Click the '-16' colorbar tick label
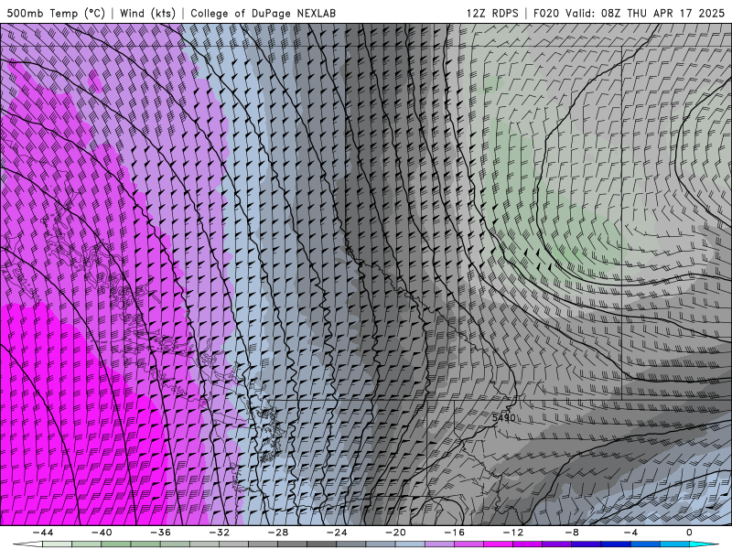Image resolution: width=732 pixels, height=549 pixels. coord(454,533)
